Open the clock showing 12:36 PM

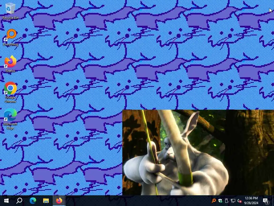click(251, 201)
